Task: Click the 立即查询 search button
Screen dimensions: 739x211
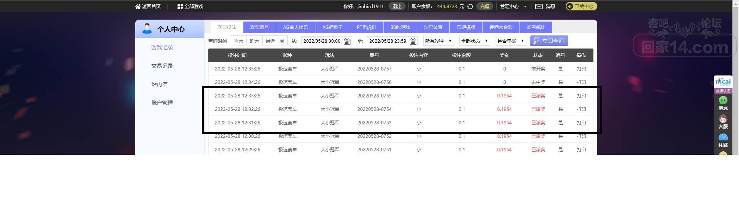Action: click(x=549, y=41)
